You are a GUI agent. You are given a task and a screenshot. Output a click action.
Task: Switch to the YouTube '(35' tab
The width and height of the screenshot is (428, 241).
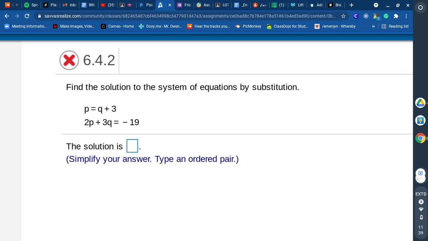(107, 5)
